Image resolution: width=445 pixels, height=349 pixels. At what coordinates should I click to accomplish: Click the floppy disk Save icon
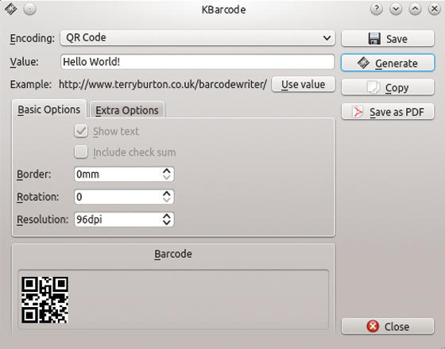(x=374, y=39)
